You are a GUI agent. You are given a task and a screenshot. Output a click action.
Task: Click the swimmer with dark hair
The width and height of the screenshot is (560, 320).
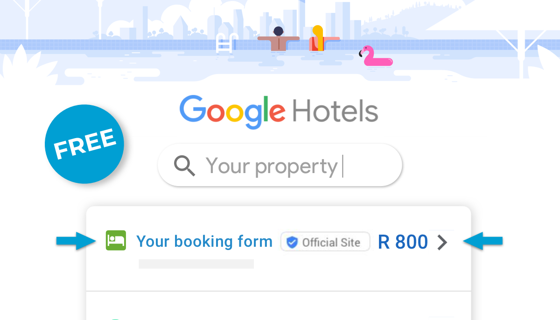click(x=279, y=39)
